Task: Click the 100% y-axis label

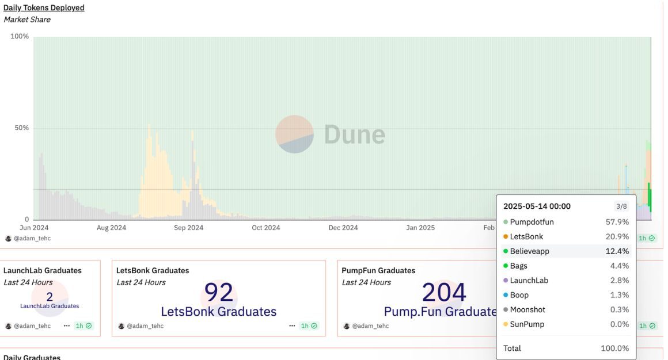Action: pos(20,37)
